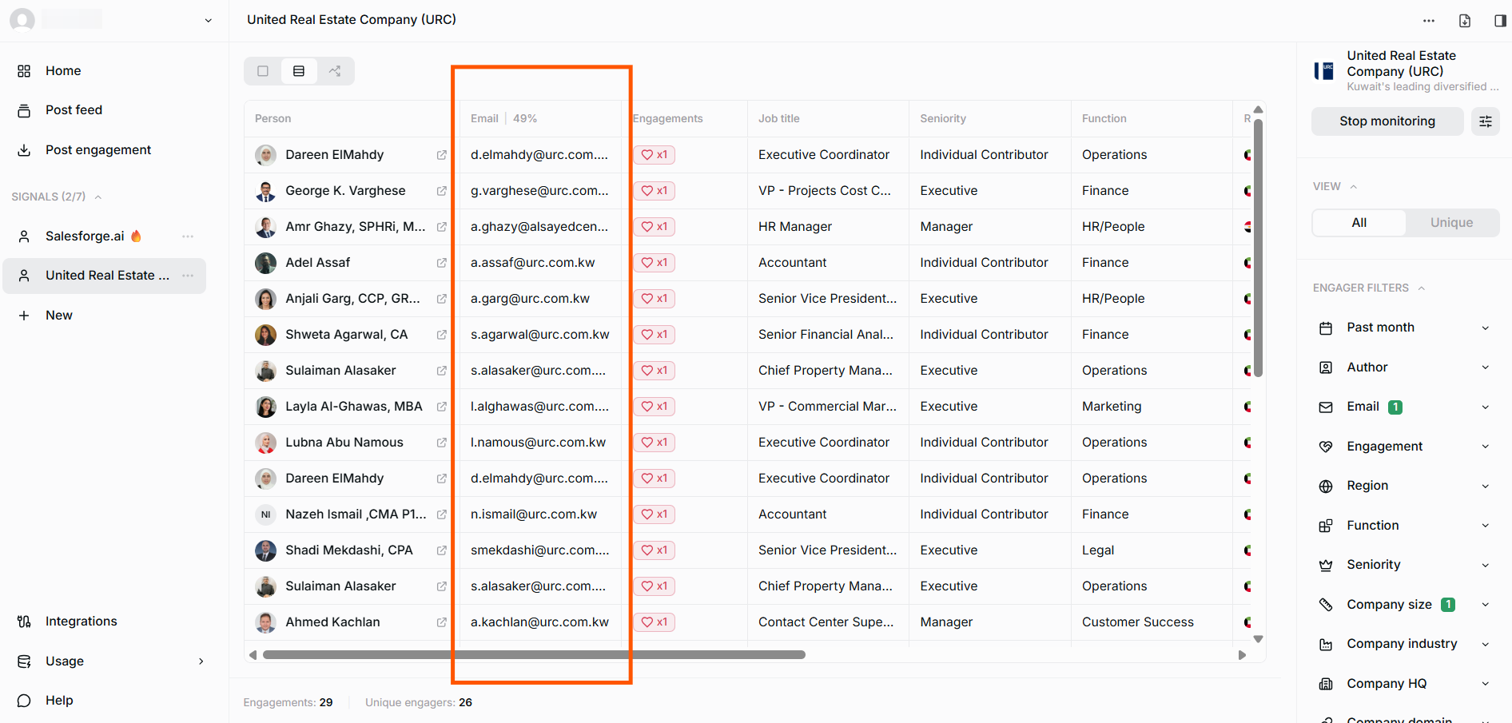Screen dimensions: 1512x723
Task: Click the vertical table scrollbar
Action: pyautogui.click(x=1258, y=248)
